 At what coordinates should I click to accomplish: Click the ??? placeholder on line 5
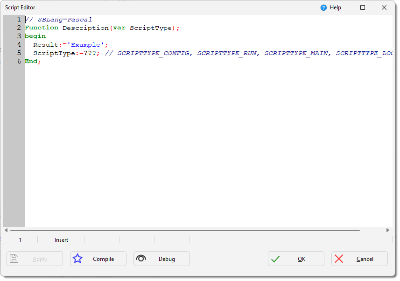click(x=90, y=53)
